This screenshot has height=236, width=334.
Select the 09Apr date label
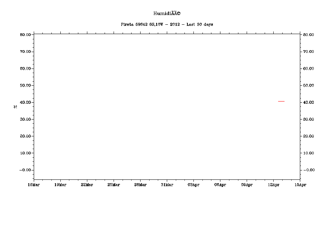(247, 185)
